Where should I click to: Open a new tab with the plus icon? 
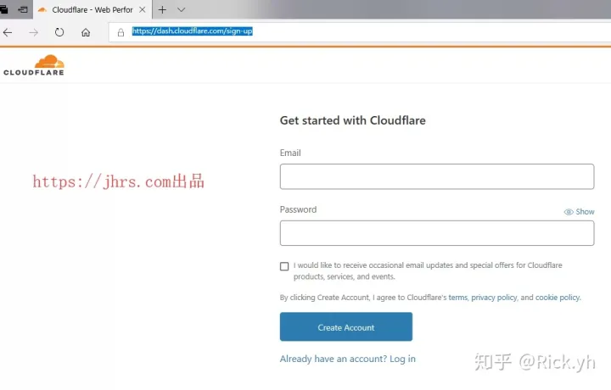[162, 9]
